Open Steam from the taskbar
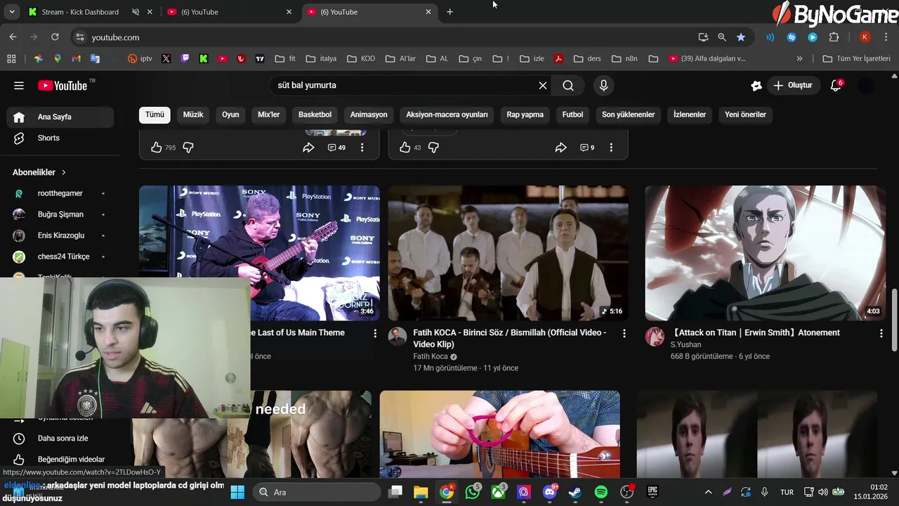The width and height of the screenshot is (899, 506). [x=575, y=492]
